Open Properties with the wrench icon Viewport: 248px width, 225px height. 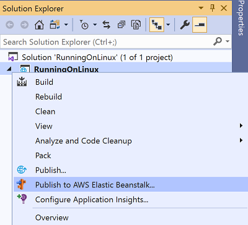[185, 25]
